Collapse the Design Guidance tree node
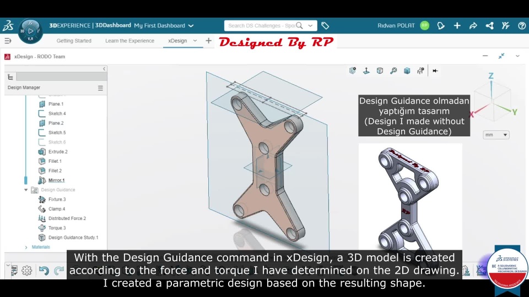Screen dimensions: 529x297 (x=26, y=190)
